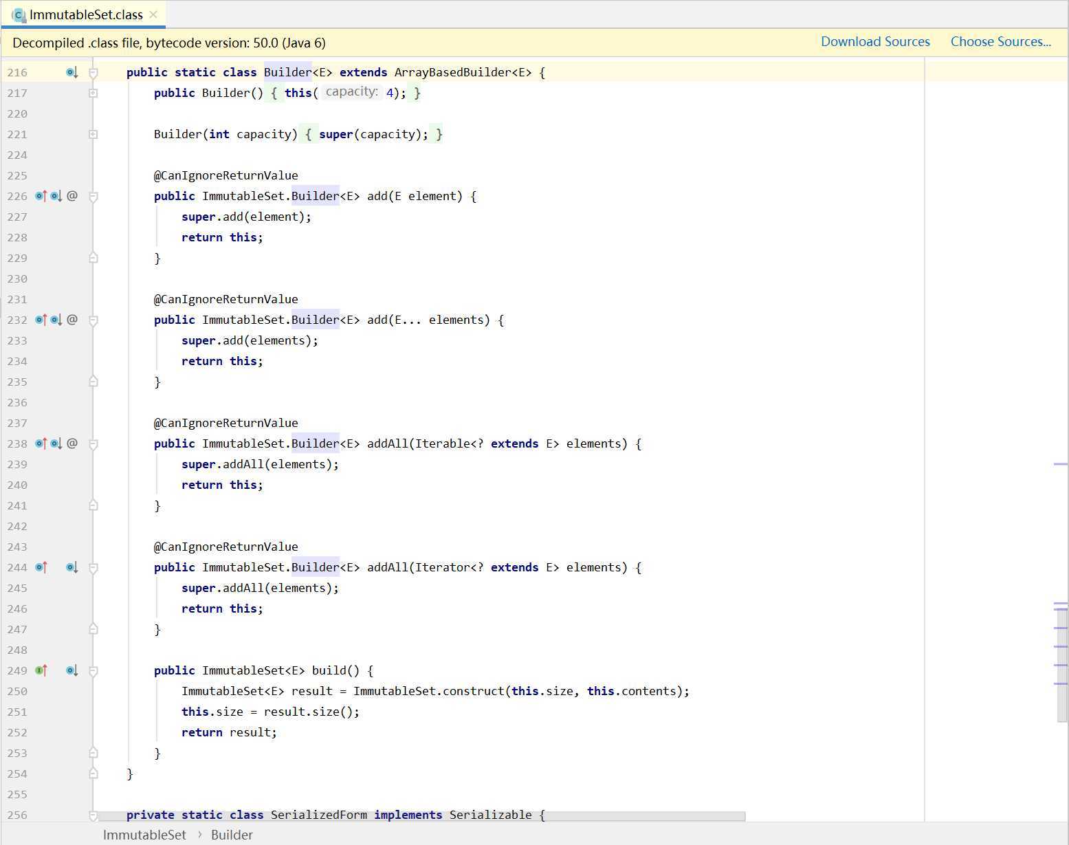Click the Download Sources link
The image size is (1069, 845).
click(x=875, y=42)
